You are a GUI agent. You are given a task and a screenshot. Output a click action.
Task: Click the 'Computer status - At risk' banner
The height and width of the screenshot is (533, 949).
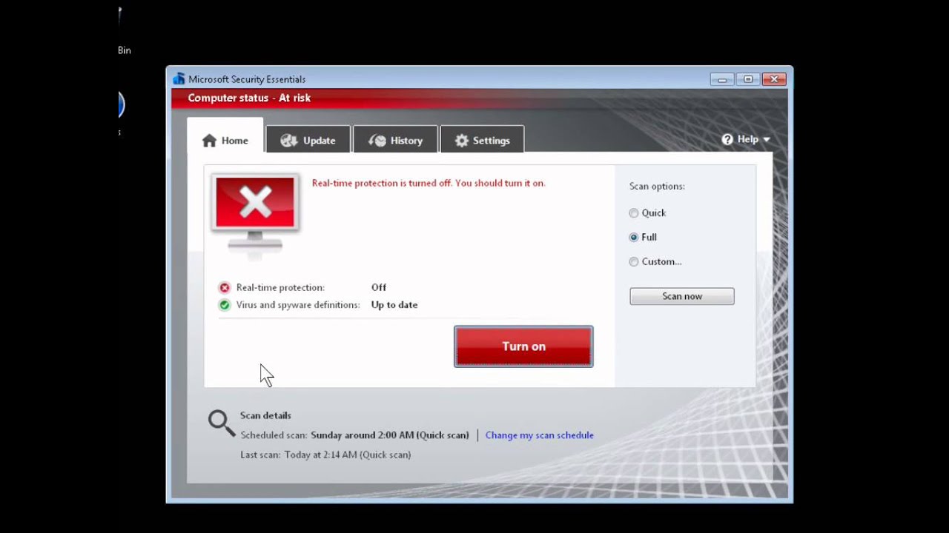pos(249,98)
